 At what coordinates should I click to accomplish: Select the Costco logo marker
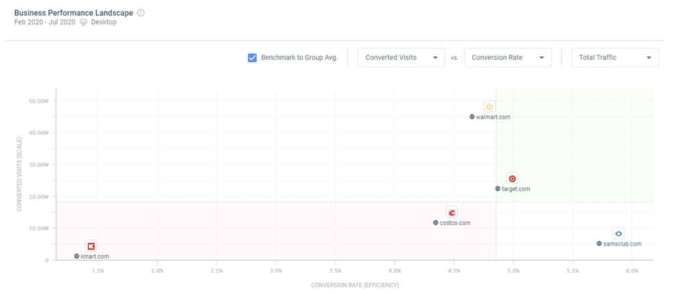[x=452, y=213]
